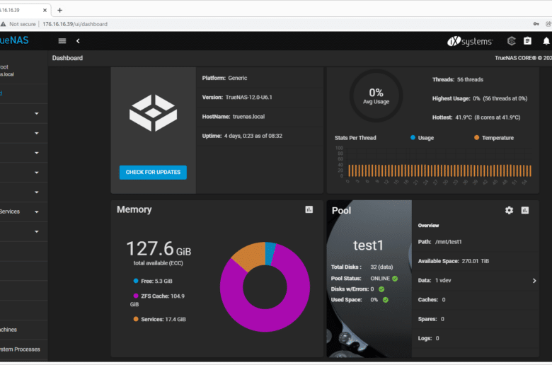The width and height of the screenshot is (552, 365).
Task: Click the TrueNAS cube logo
Action: (153, 113)
